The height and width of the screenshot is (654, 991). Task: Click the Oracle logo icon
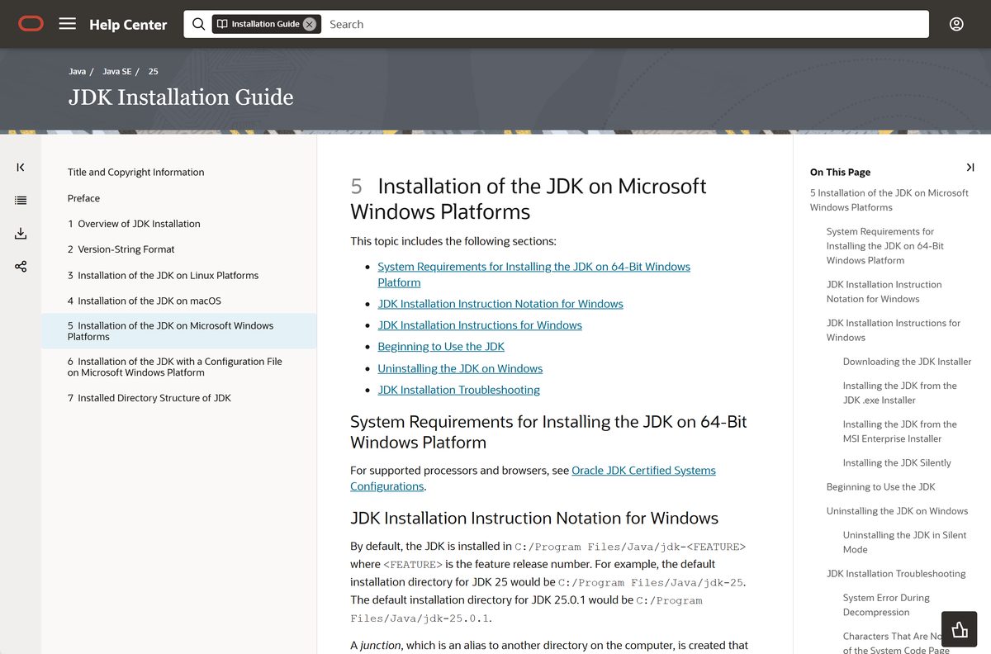(31, 24)
